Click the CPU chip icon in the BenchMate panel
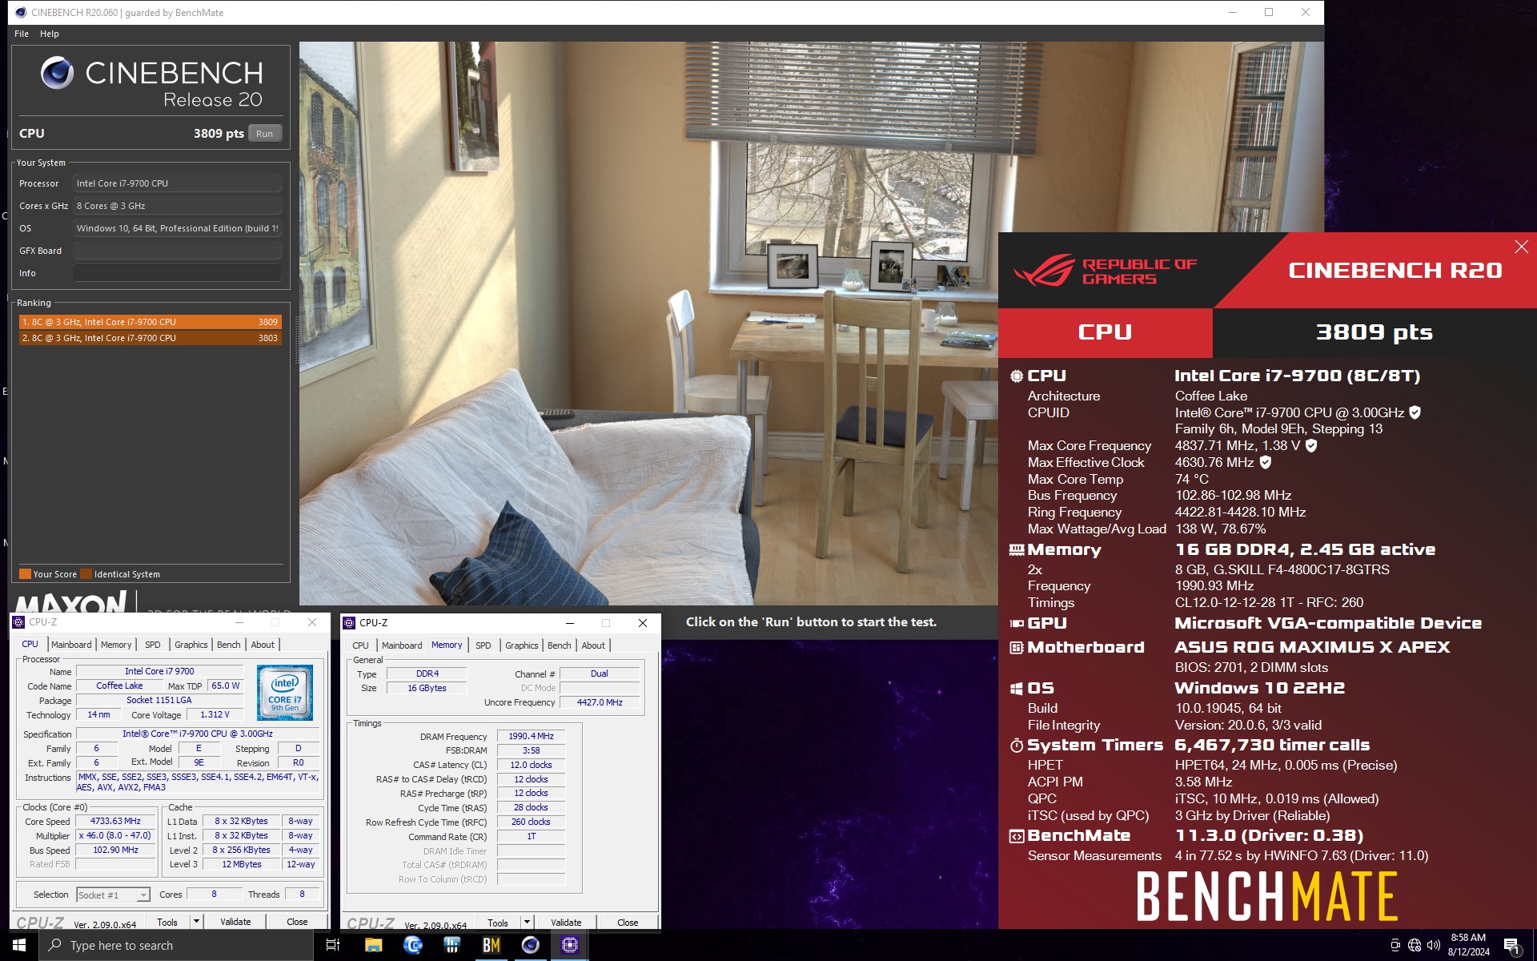The image size is (1537, 961). [1017, 376]
